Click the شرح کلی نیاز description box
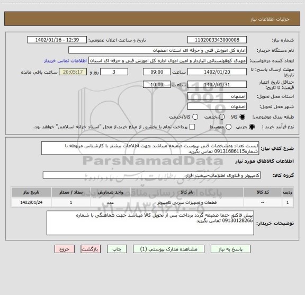The image size is (305, 295). pyautogui.click(x=150, y=148)
